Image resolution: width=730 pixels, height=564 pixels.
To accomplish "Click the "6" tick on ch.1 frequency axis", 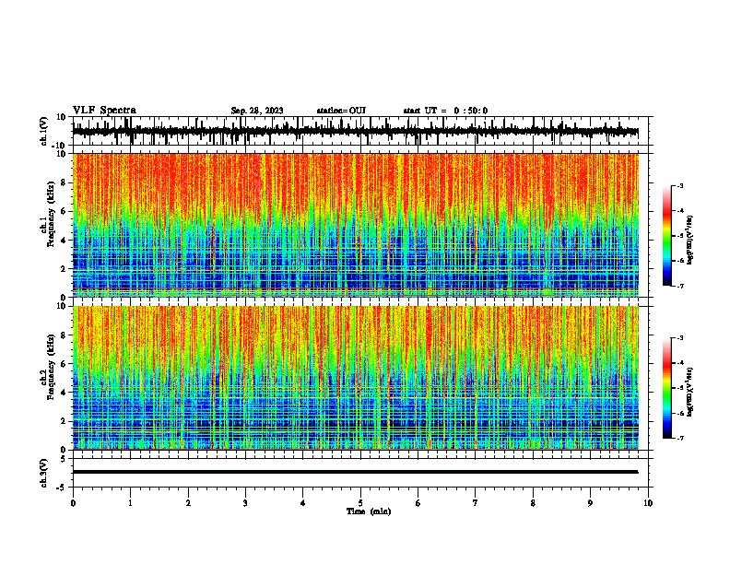I will click(x=64, y=211).
